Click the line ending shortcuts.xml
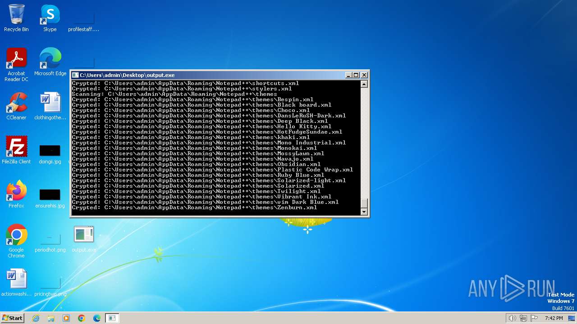 point(185,83)
